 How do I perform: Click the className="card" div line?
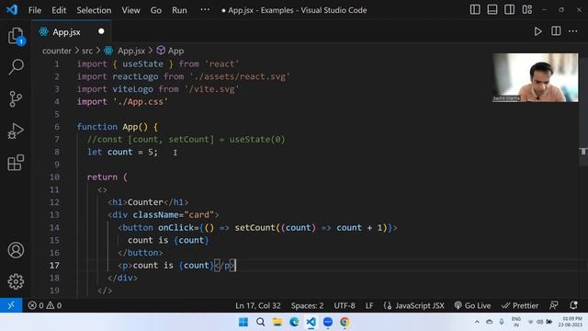(x=164, y=214)
